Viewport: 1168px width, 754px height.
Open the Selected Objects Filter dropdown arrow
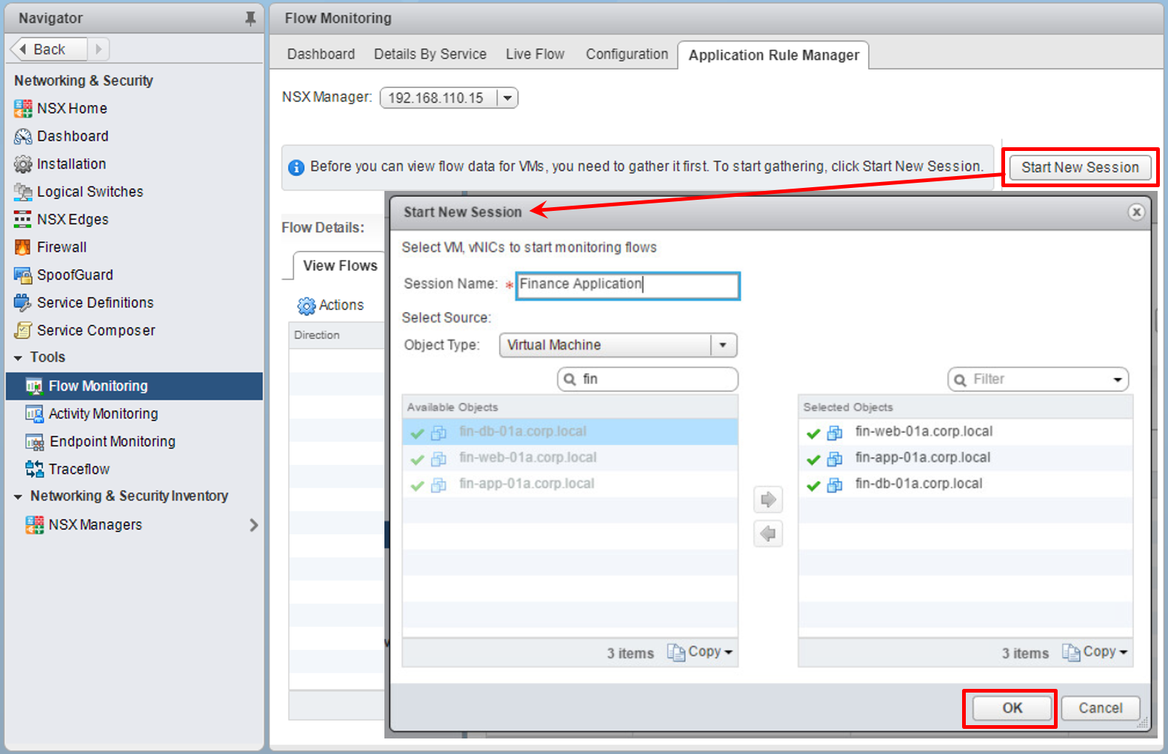(x=1118, y=380)
